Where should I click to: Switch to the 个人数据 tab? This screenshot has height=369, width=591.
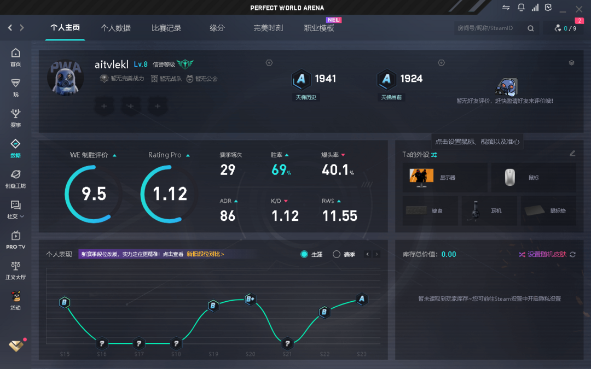[x=115, y=28]
